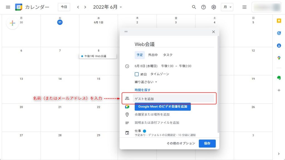Open the 午後1時 Web会議 event chip
Viewport: 285px width, 160px height.
[98, 56]
